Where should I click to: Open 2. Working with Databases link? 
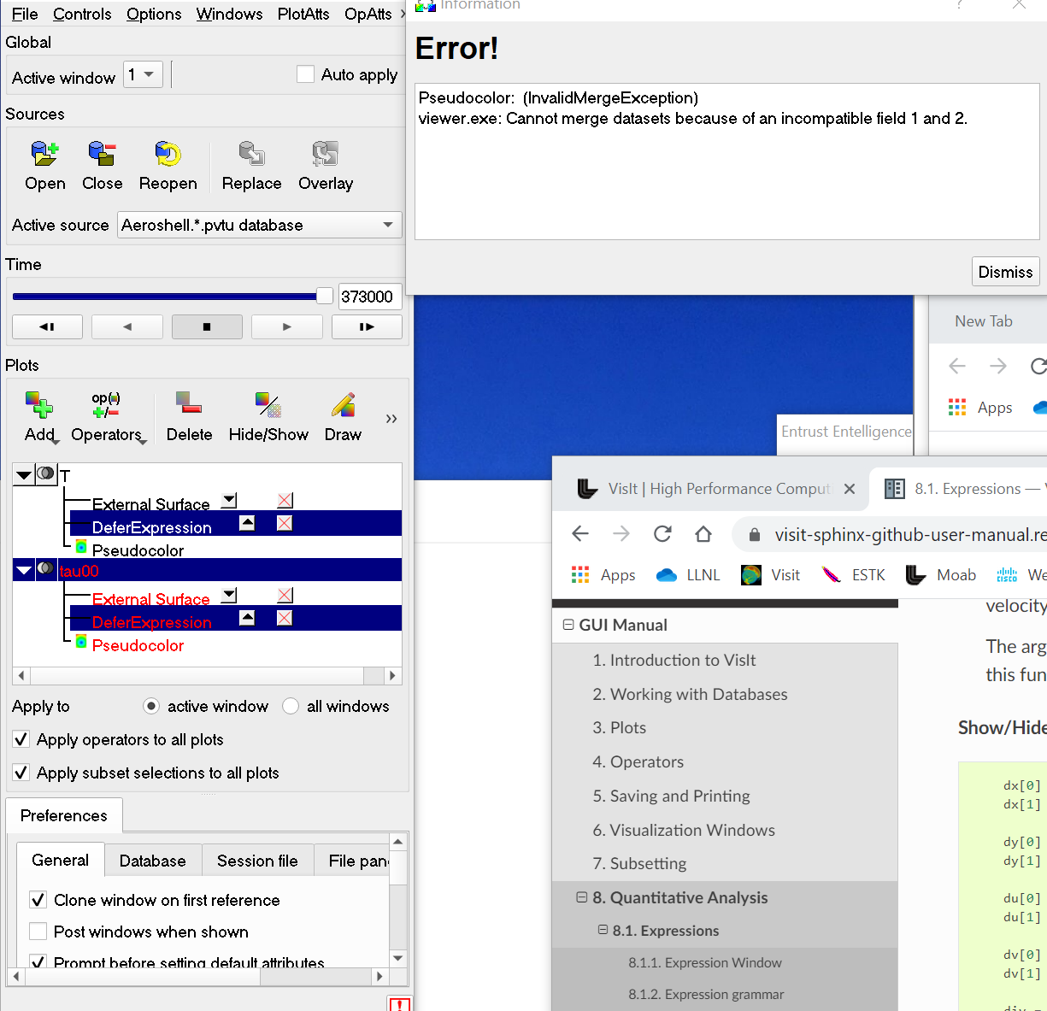690,694
